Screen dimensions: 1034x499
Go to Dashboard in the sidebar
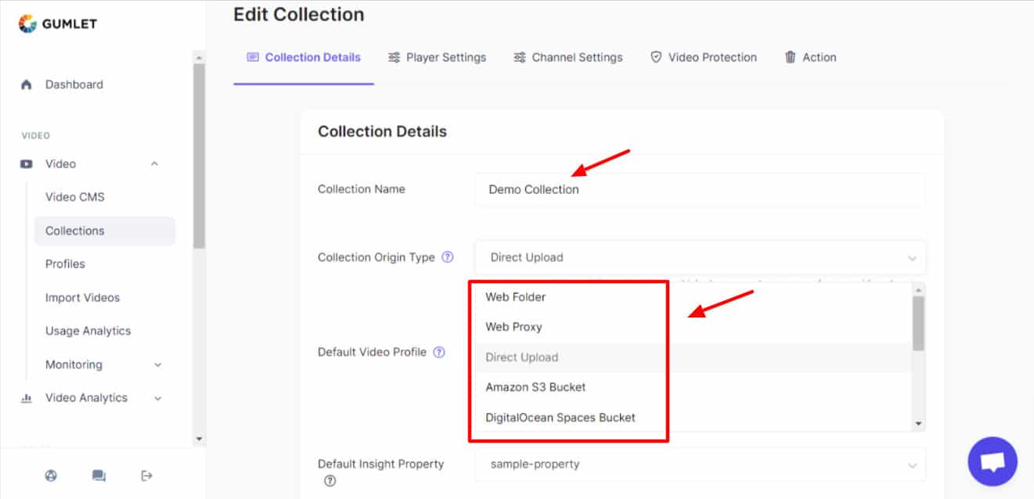(74, 84)
